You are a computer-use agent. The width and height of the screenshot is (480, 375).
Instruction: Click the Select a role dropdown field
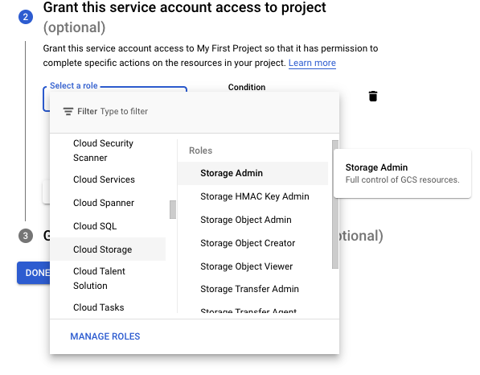[115, 99]
